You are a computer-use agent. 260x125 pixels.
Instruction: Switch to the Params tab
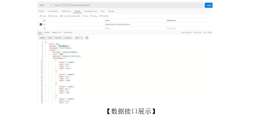pyautogui.click(x=42, y=11)
